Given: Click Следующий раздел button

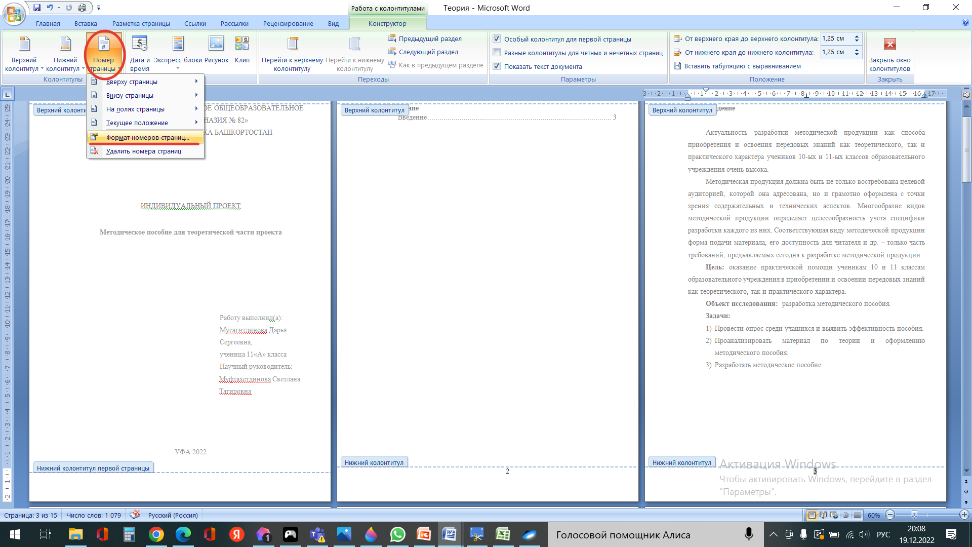Looking at the screenshot, I should [x=428, y=52].
